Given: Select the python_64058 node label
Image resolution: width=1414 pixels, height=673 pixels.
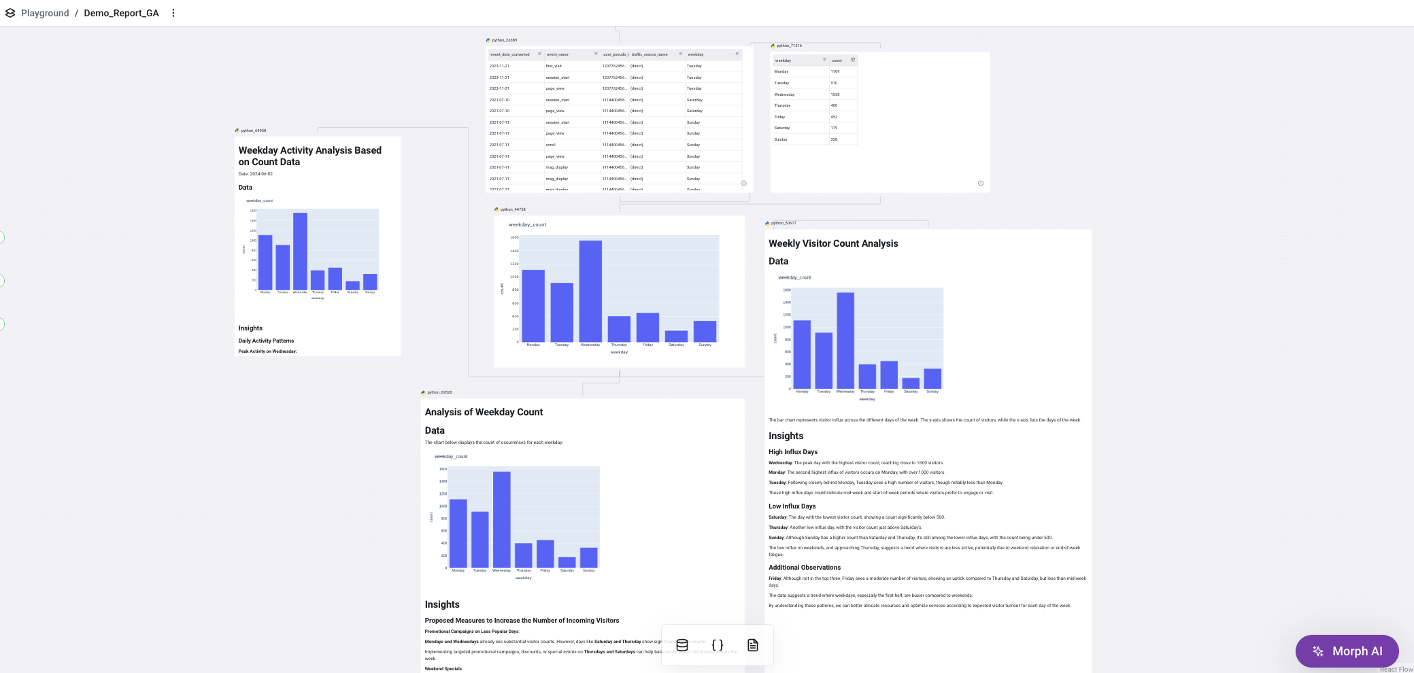Looking at the screenshot, I should (x=253, y=131).
